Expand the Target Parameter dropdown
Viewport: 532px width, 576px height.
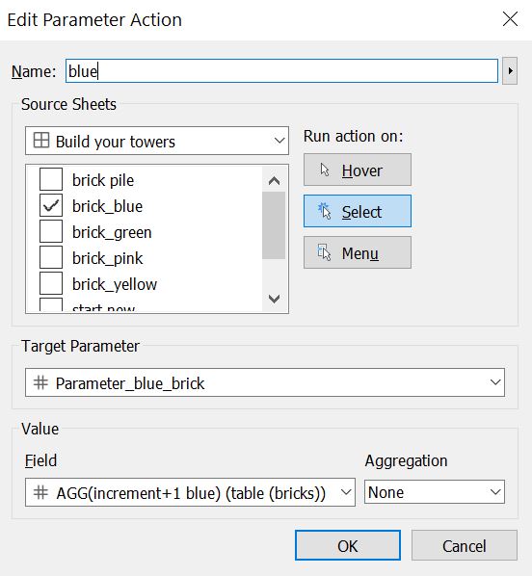(265, 382)
